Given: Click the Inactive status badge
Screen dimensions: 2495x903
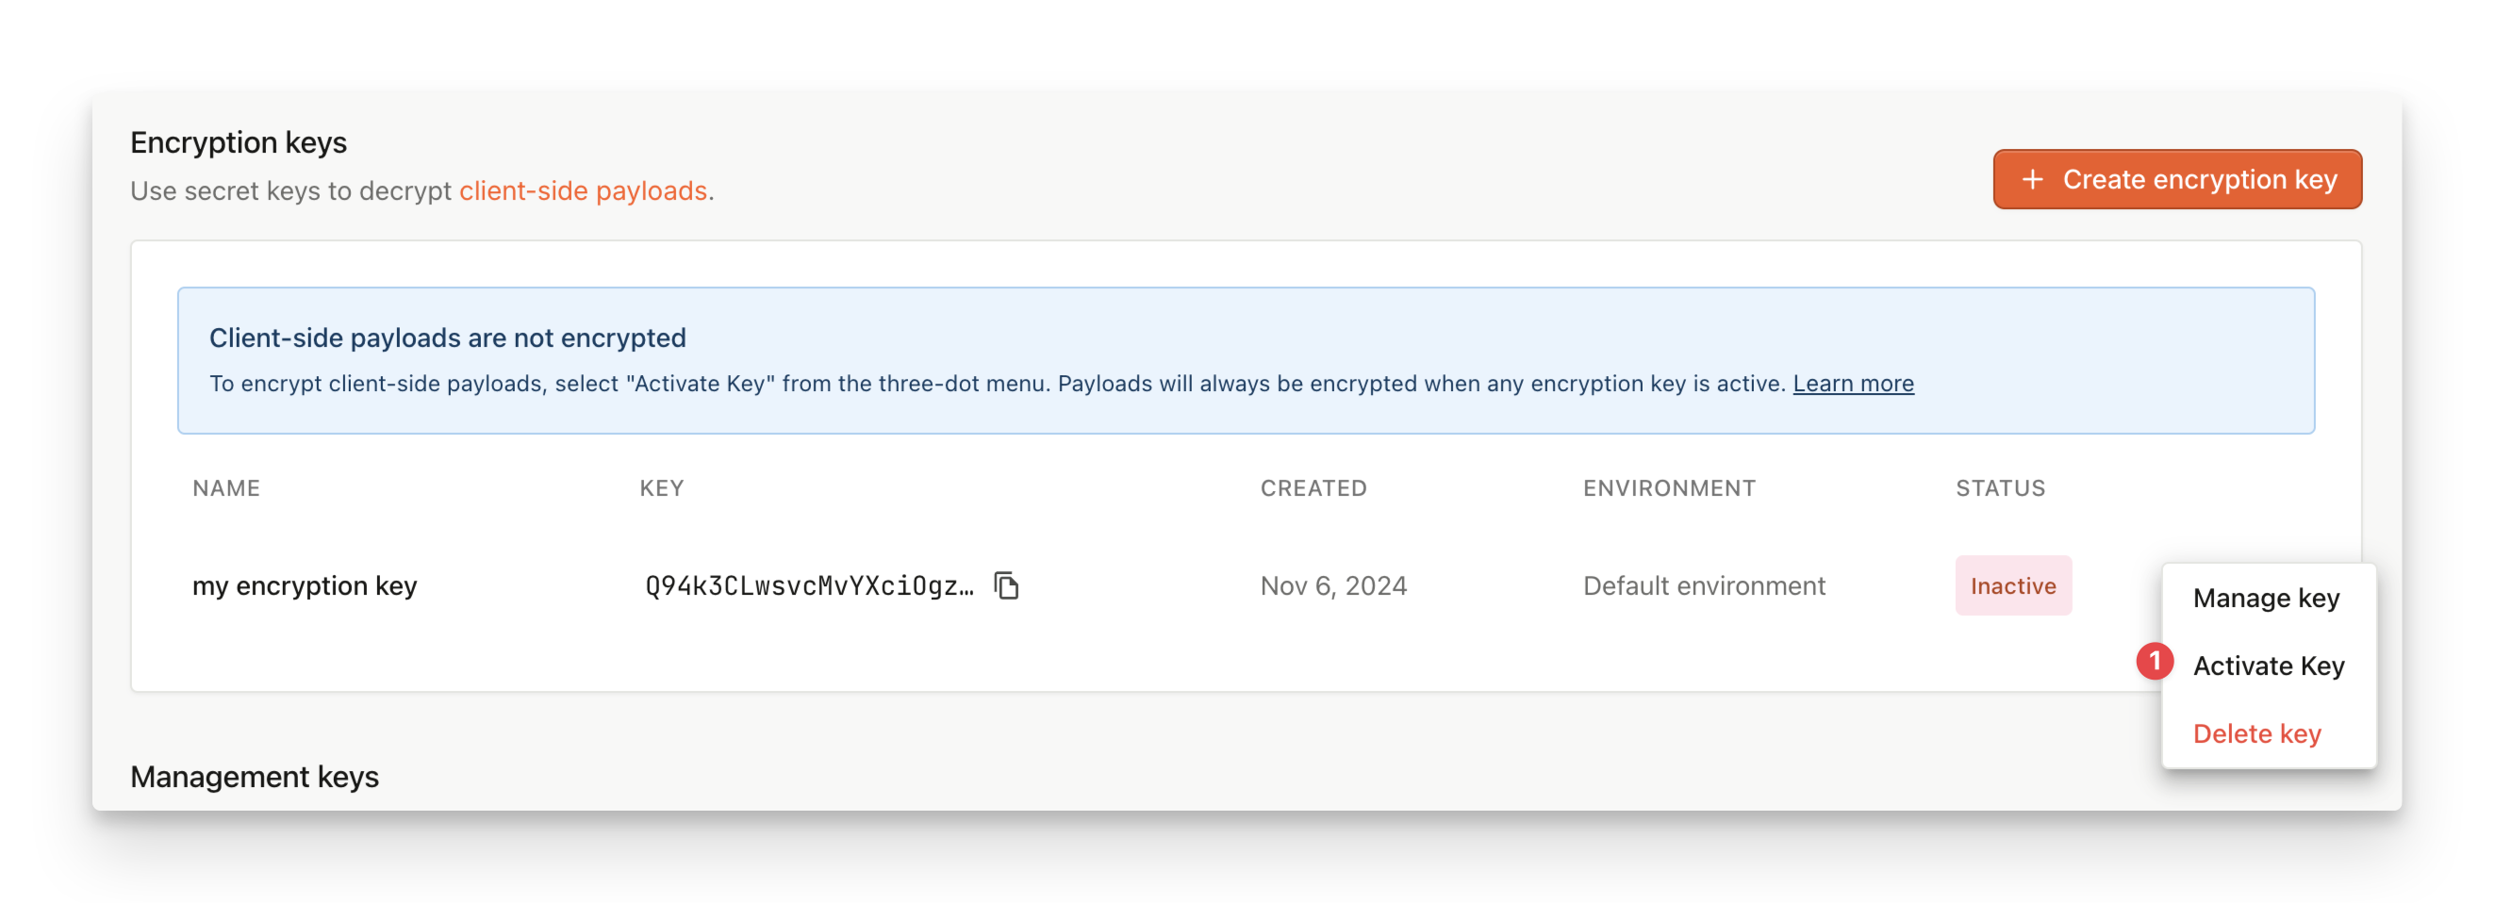Looking at the screenshot, I should point(2012,585).
